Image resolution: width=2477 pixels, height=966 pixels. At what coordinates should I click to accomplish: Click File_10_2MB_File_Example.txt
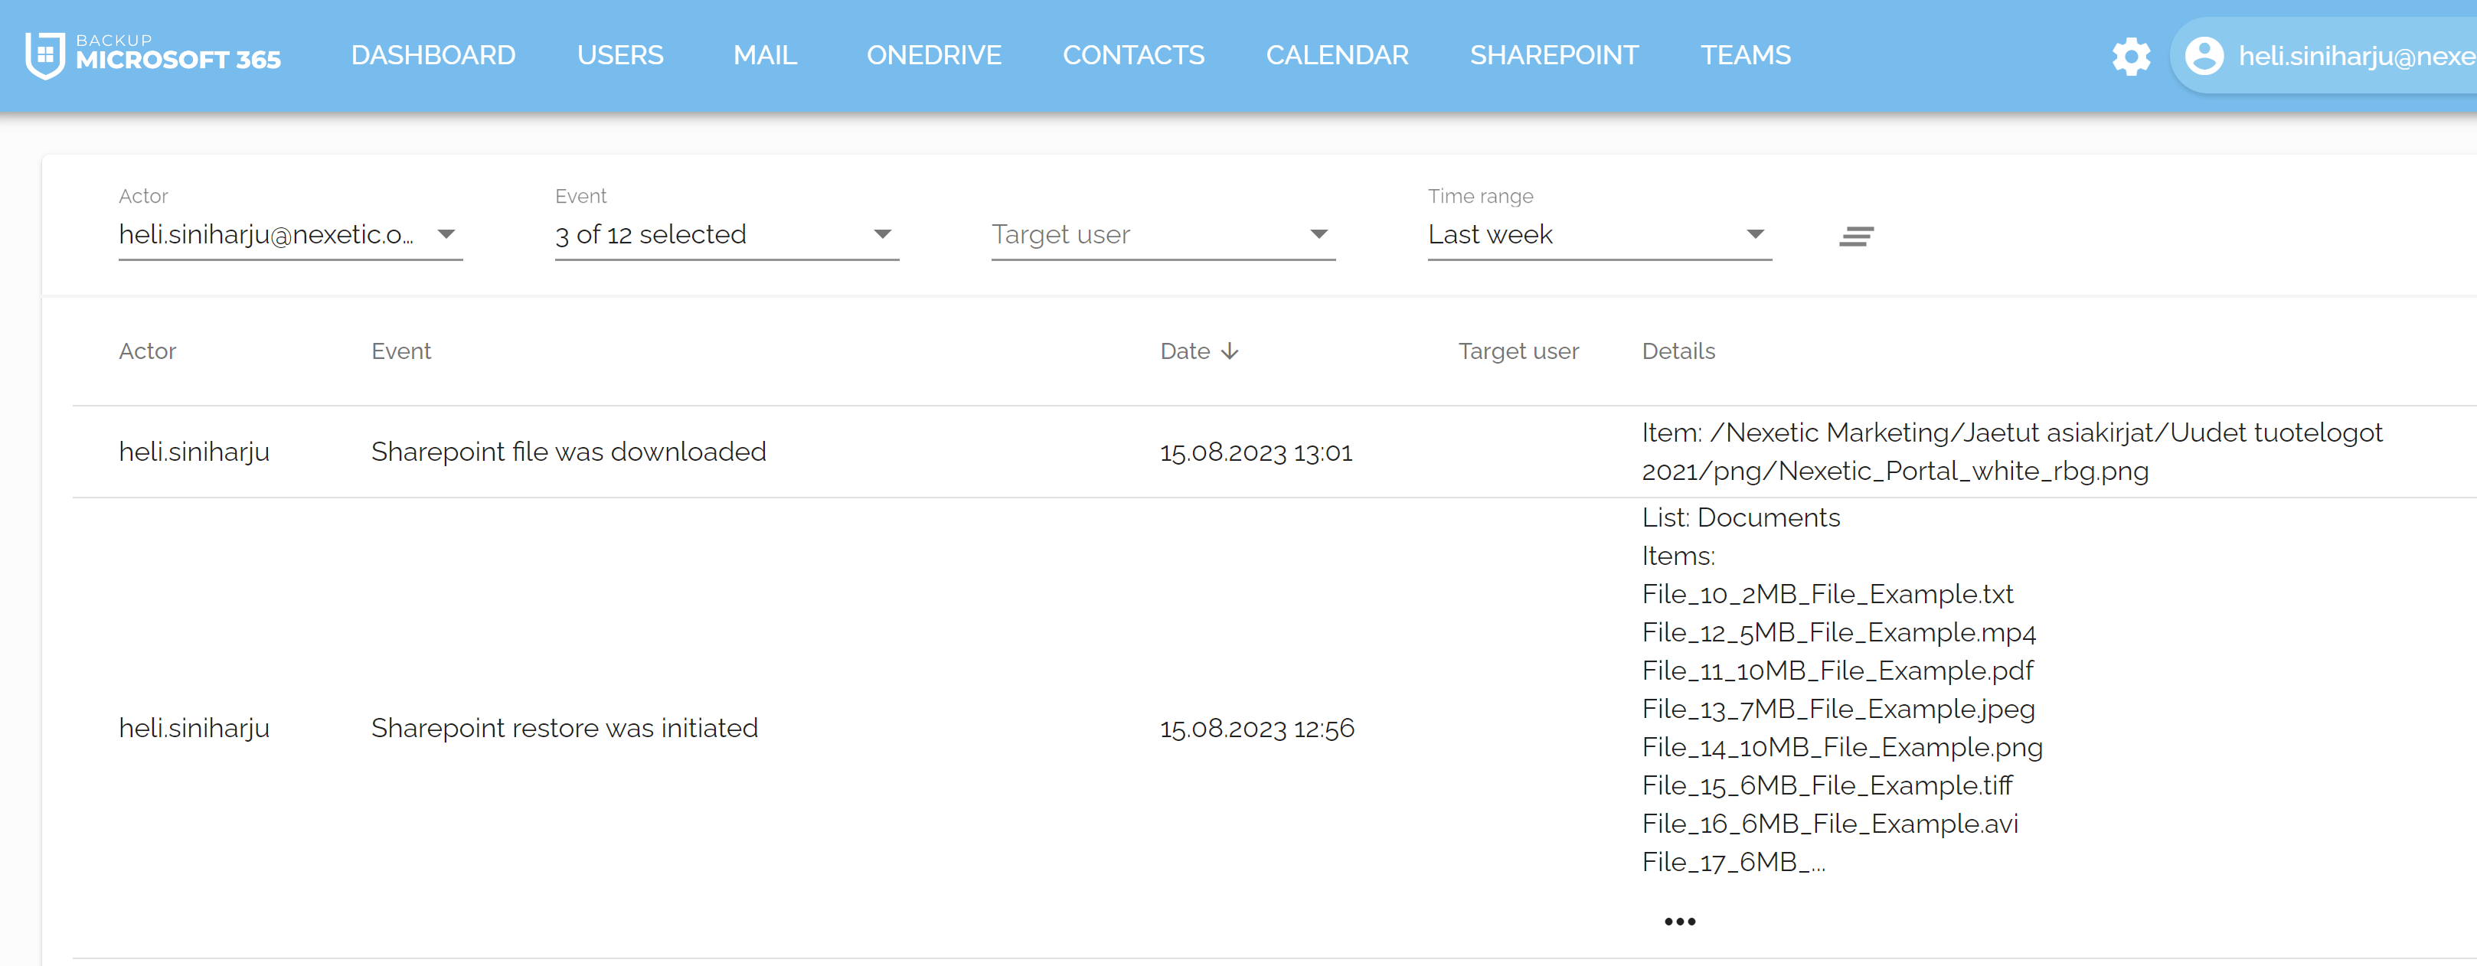[1827, 595]
